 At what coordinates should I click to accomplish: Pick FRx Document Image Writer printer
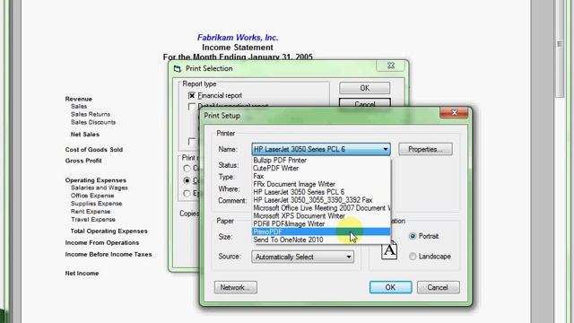321,184
